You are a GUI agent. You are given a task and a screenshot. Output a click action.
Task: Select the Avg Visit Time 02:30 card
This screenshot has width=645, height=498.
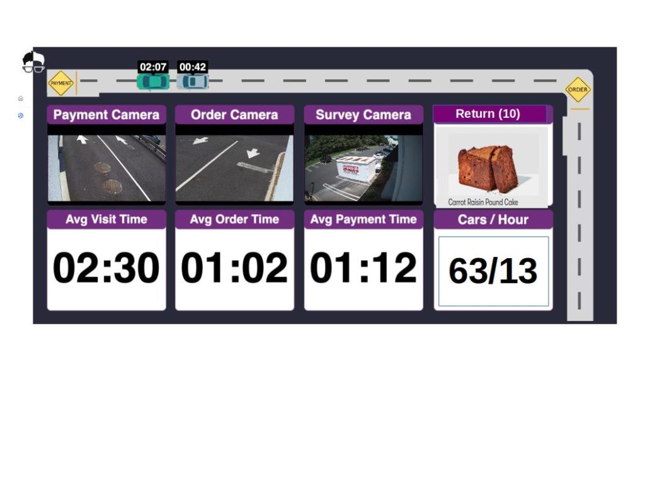106,260
